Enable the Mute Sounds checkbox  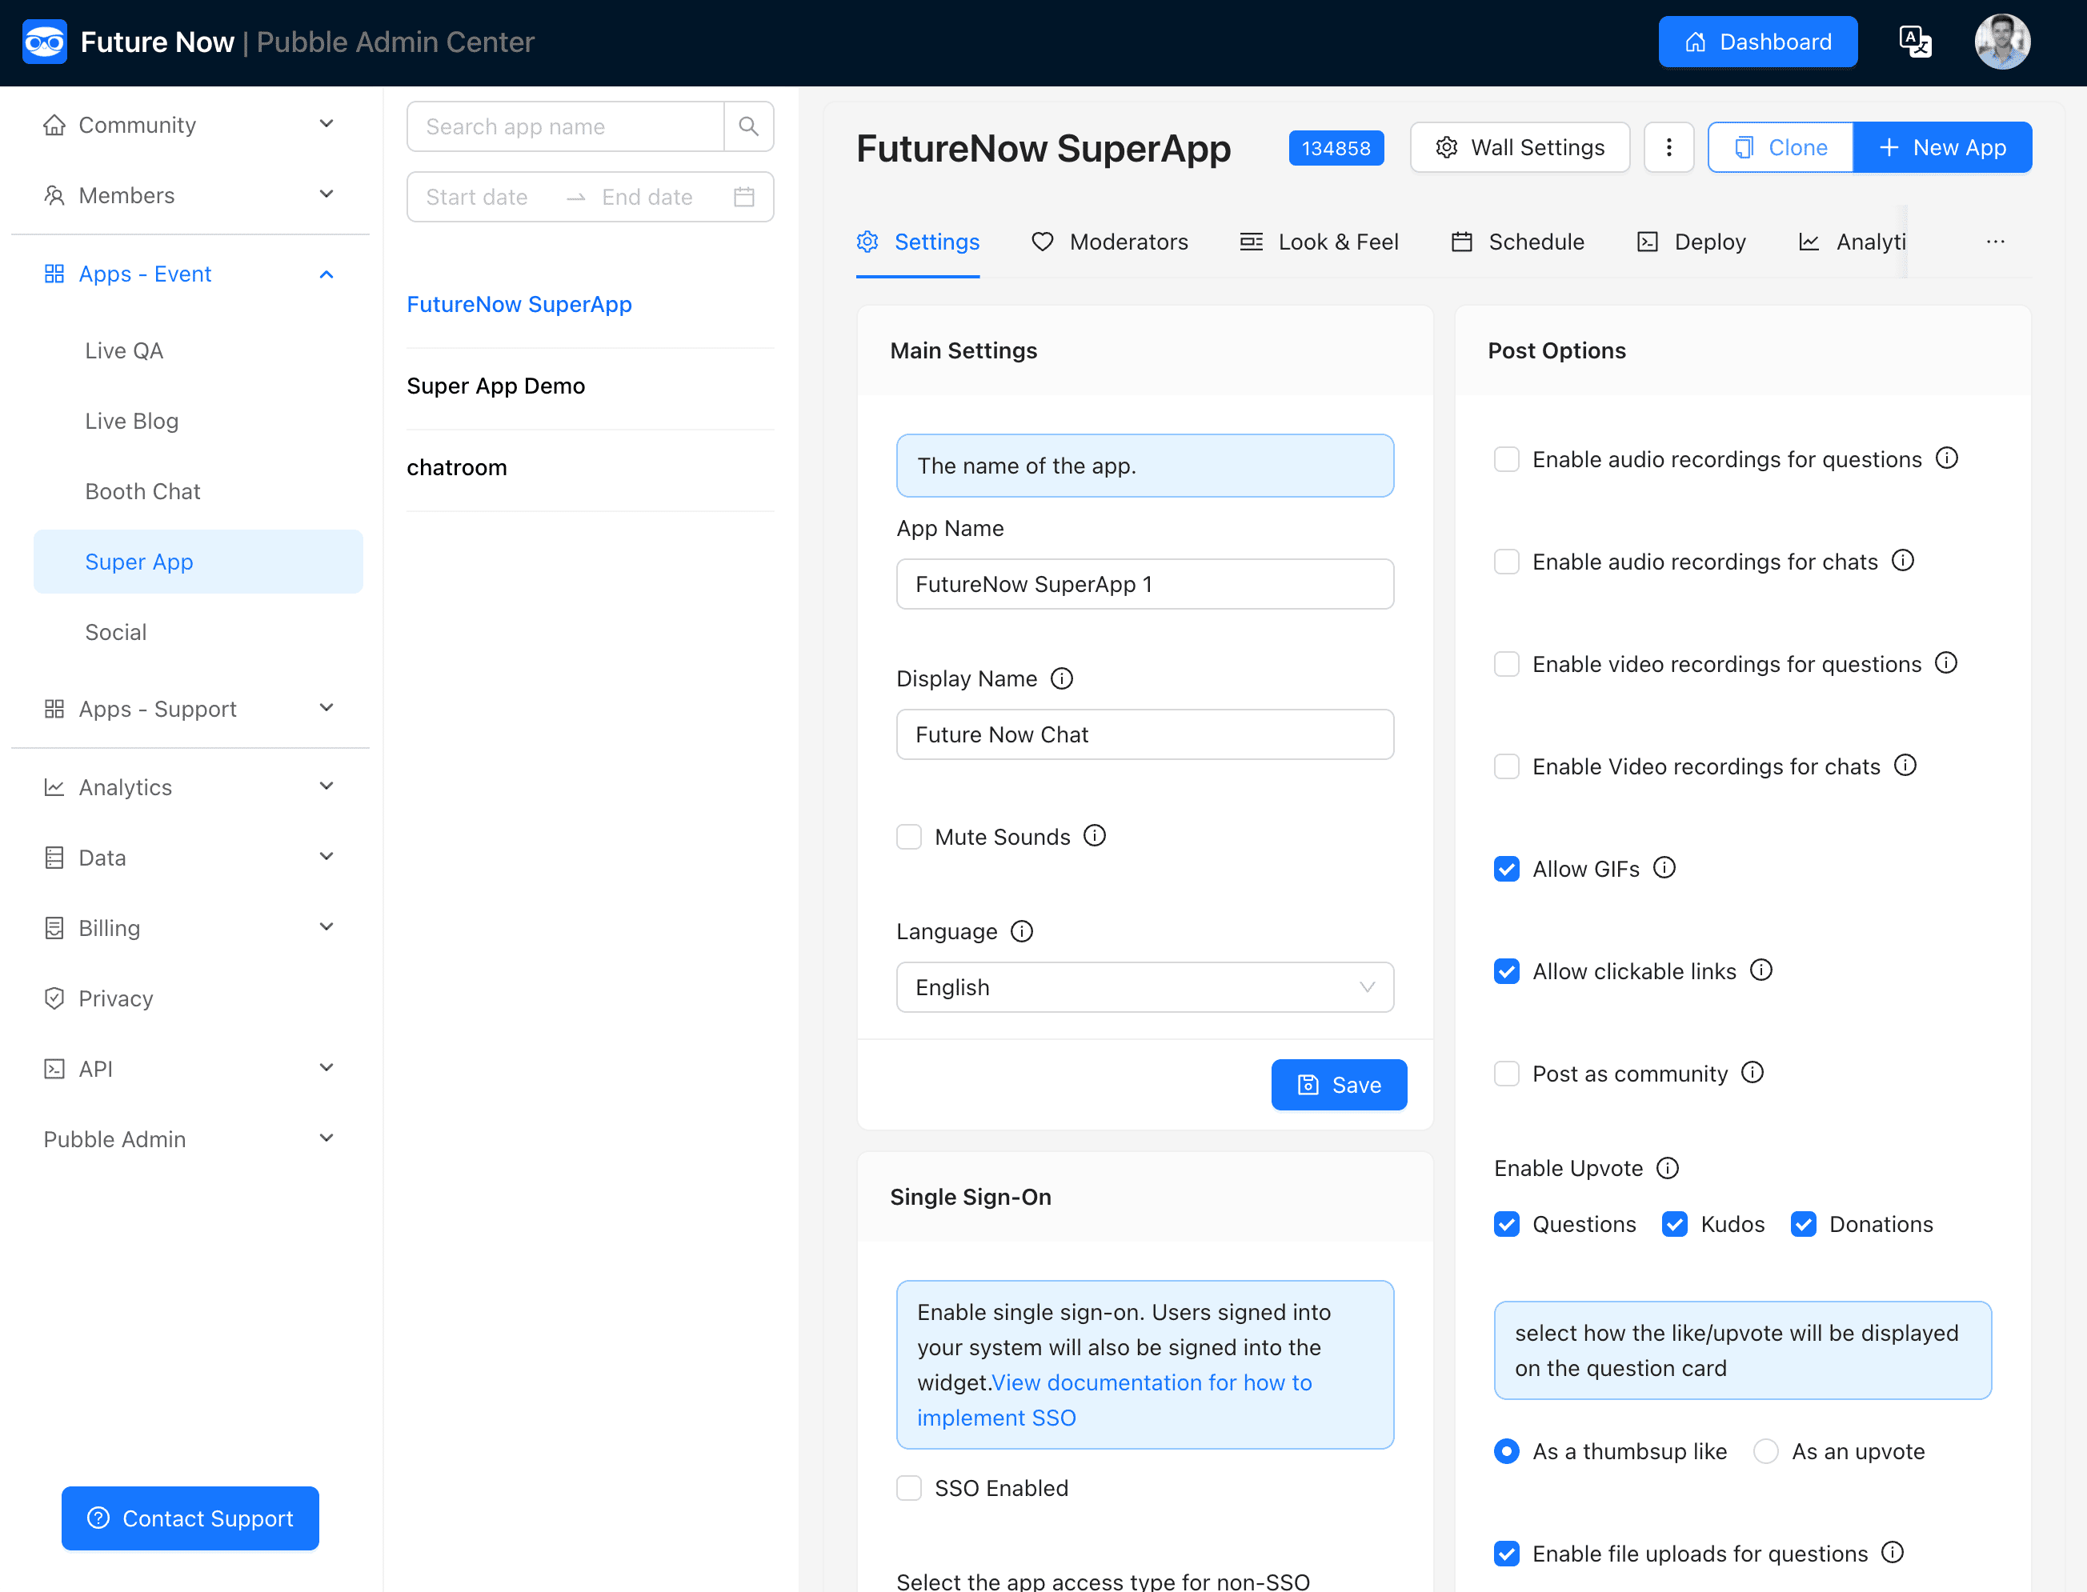tap(909, 837)
